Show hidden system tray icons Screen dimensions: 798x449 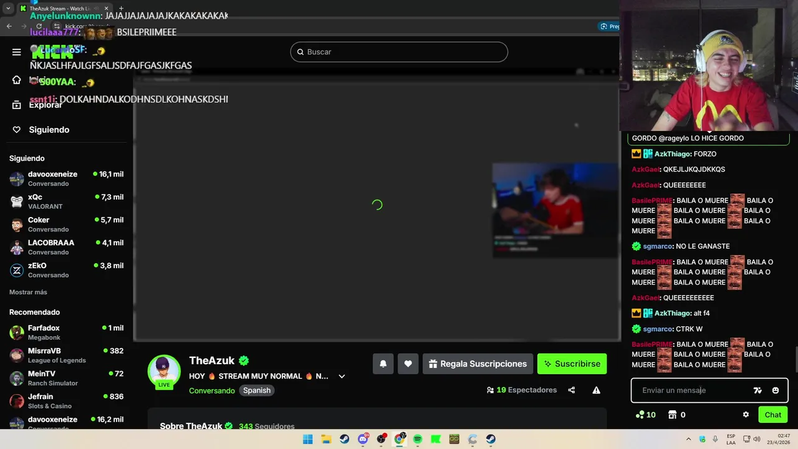coord(688,439)
